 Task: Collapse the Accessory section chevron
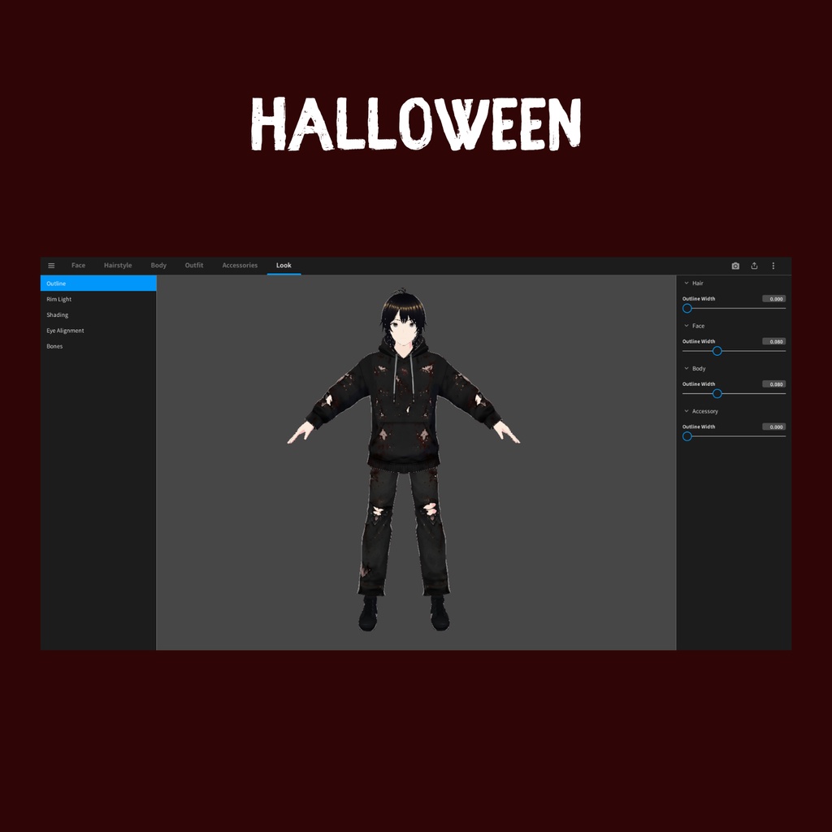pos(686,411)
